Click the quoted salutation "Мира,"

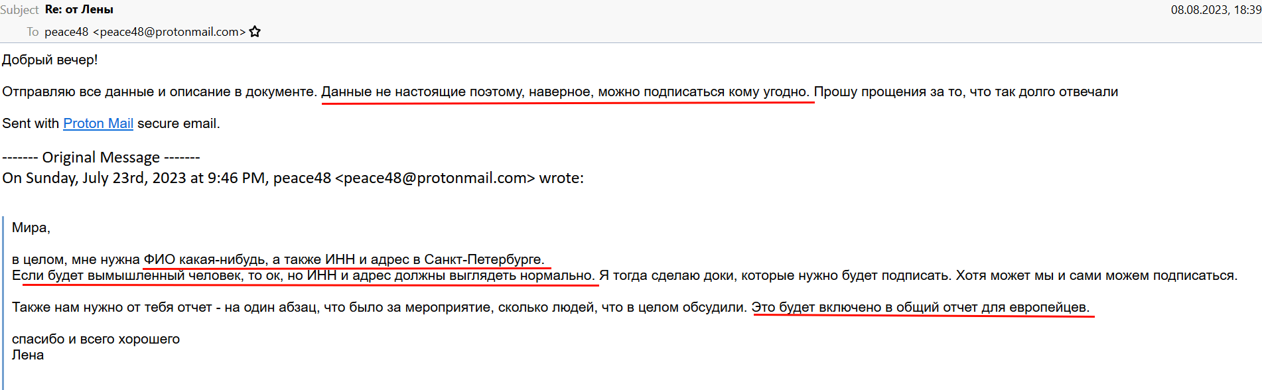[x=31, y=227]
